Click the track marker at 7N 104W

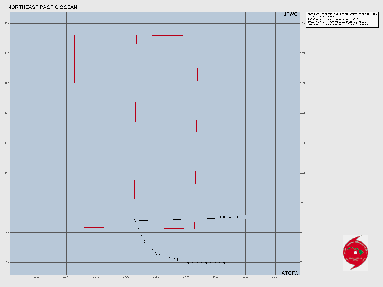coord(189,262)
